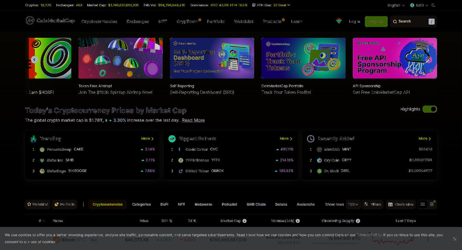This screenshot has height=250, width=462.
Task: Expand More in Recently Added card
Action: (425, 138)
